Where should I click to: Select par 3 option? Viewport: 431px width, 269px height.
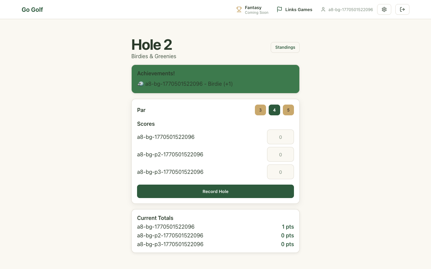[x=260, y=110]
